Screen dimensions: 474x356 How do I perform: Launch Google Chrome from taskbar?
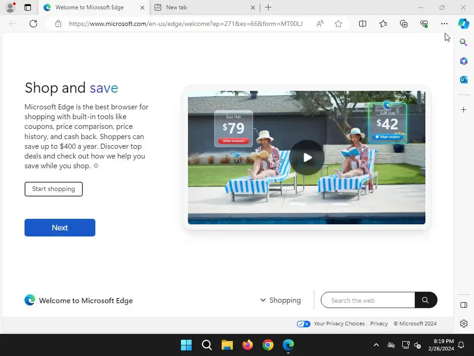tap(268, 345)
